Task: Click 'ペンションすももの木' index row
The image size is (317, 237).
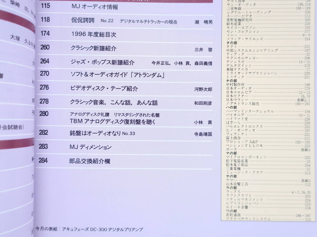Action: coord(268,146)
